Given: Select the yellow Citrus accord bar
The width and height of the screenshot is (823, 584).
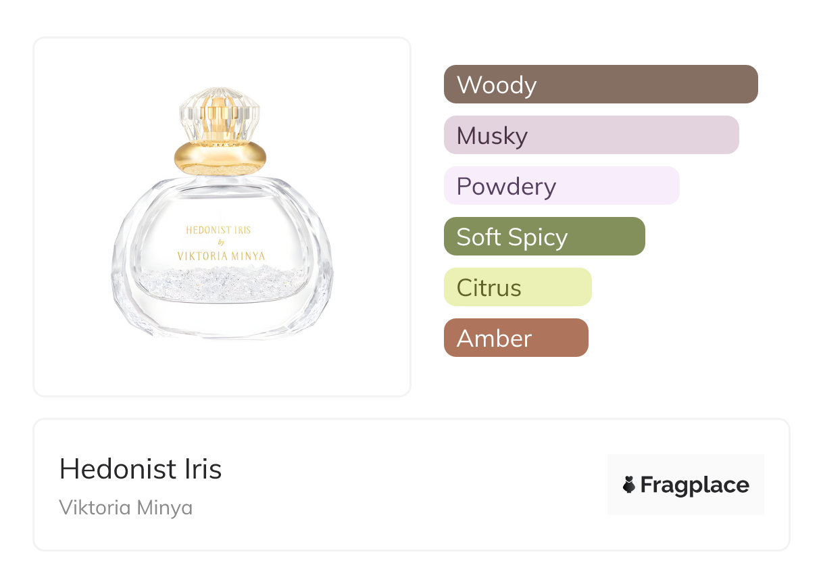Looking at the screenshot, I should click(x=518, y=287).
